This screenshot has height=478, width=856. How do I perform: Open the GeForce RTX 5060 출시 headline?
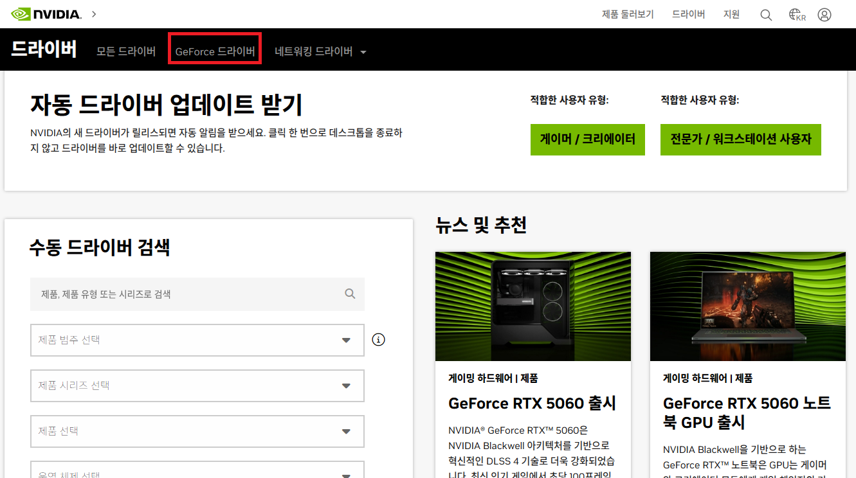coord(532,403)
